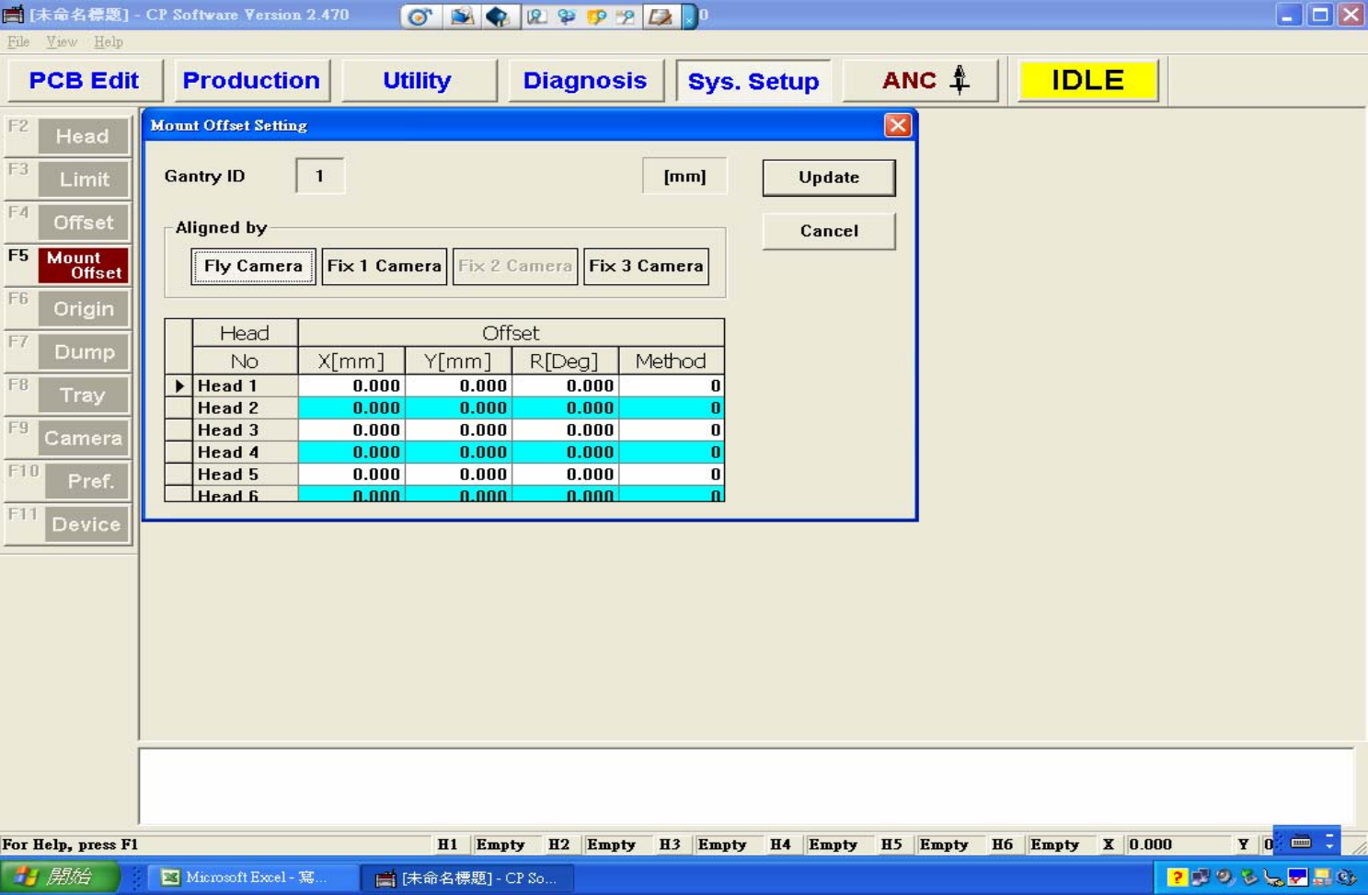This screenshot has width=1368, height=895.
Task: Click the keyboard icon on language bar
Action: [1301, 842]
